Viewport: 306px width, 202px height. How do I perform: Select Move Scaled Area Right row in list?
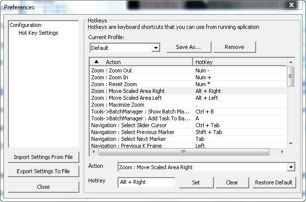[188, 91]
